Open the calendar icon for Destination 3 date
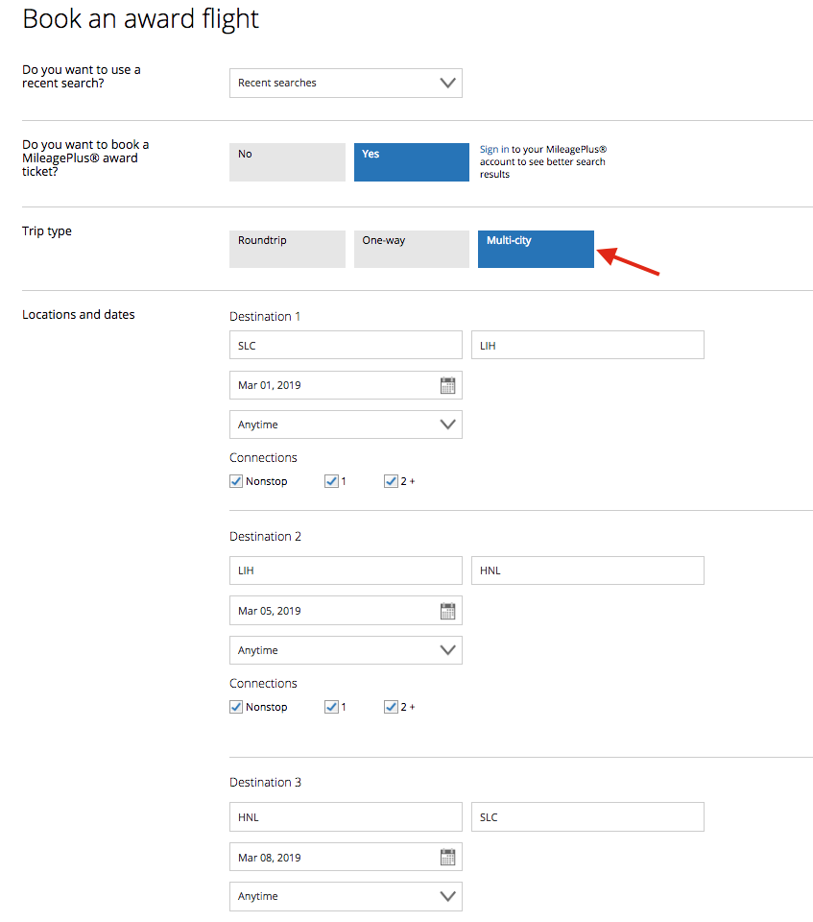The height and width of the screenshot is (922, 813). tap(446, 856)
